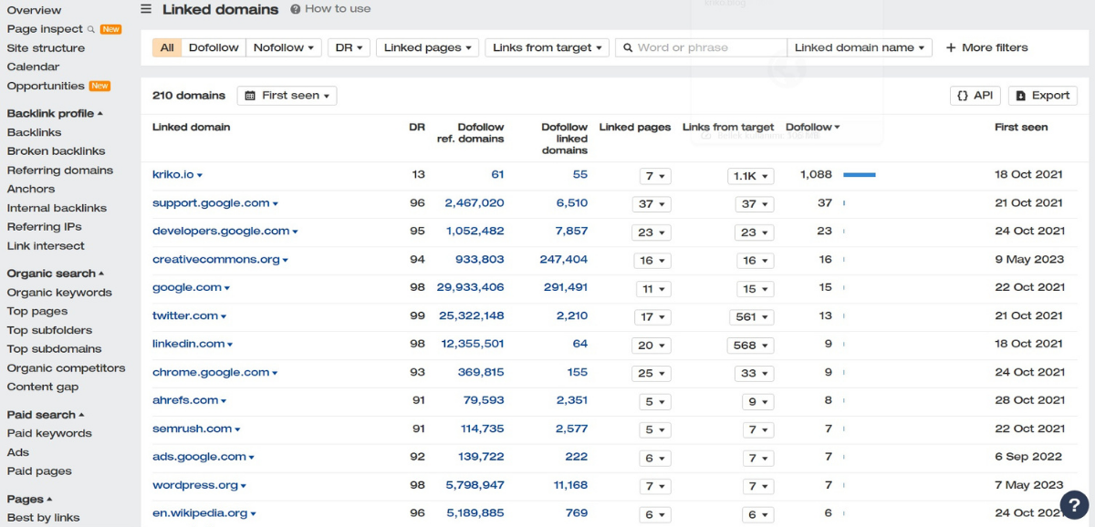This screenshot has width=1095, height=527.
Task: Click the round help question mark icon
Action: pyautogui.click(x=1075, y=504)
